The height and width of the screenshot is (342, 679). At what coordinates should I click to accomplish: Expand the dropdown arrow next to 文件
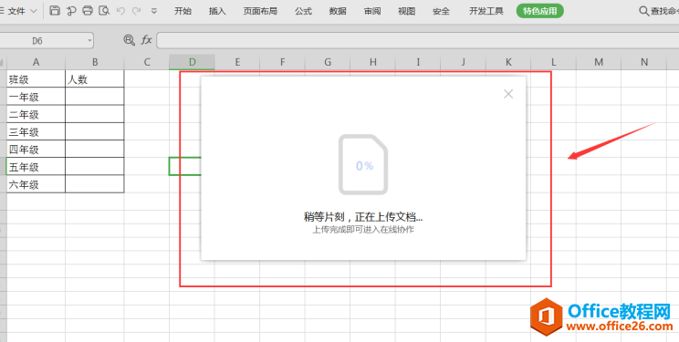coord(34,11)
